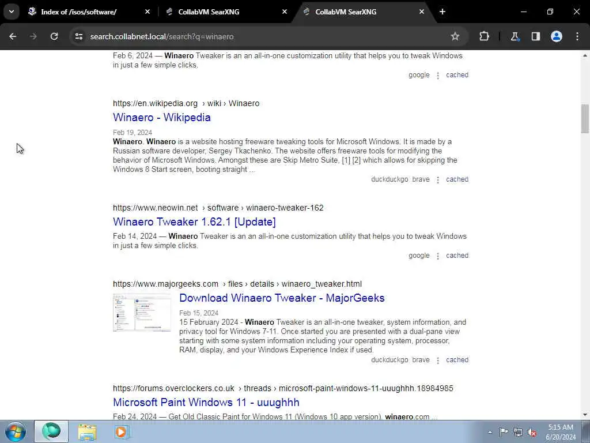Open cached link of the Neowin result

pyautogui.click(x=457, y=256)
